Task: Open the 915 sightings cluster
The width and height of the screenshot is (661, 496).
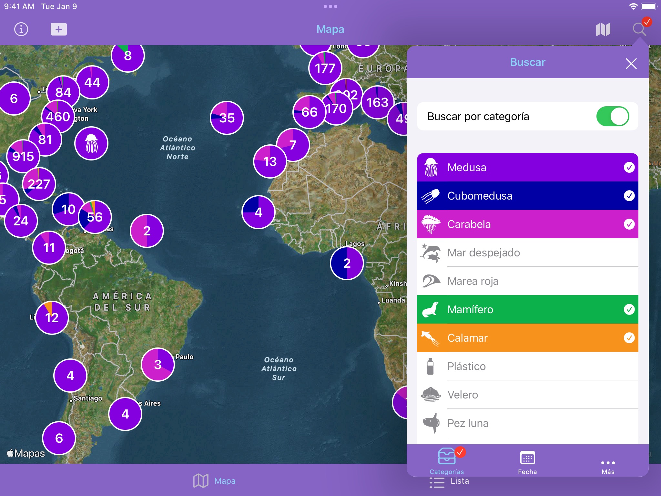Action: [23, 156]
